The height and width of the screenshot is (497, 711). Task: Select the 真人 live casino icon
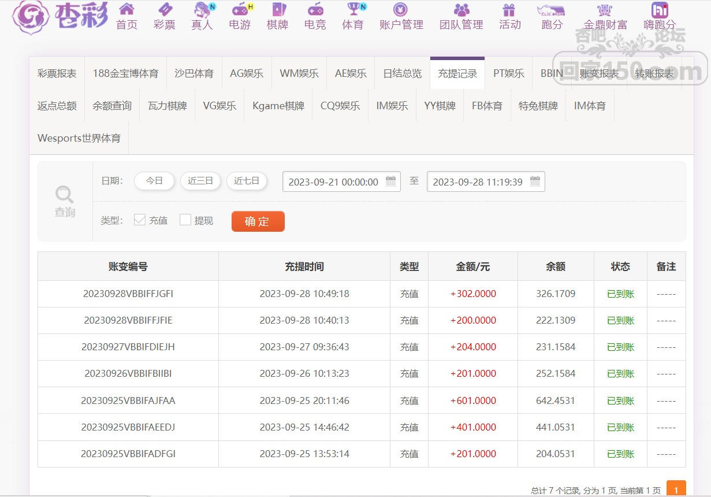coord(202,10)
